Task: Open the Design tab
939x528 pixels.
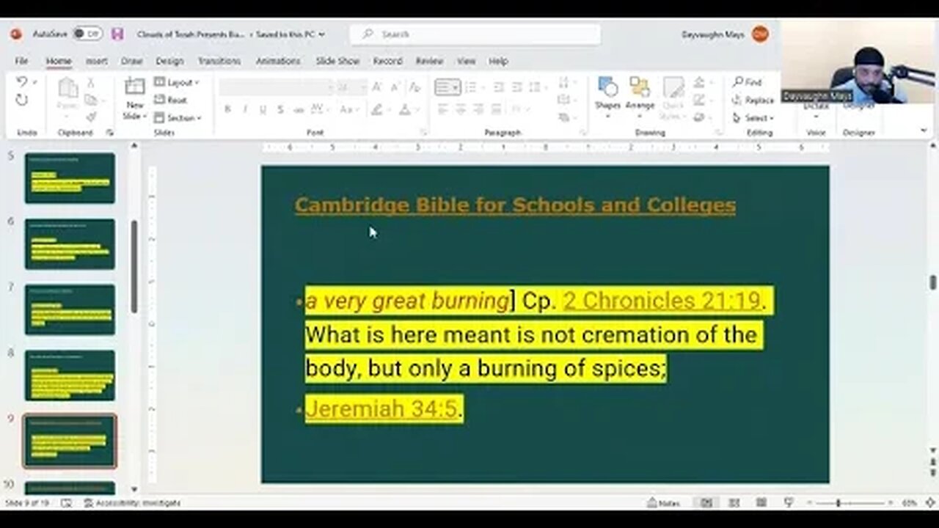Action: coord(169,61)
